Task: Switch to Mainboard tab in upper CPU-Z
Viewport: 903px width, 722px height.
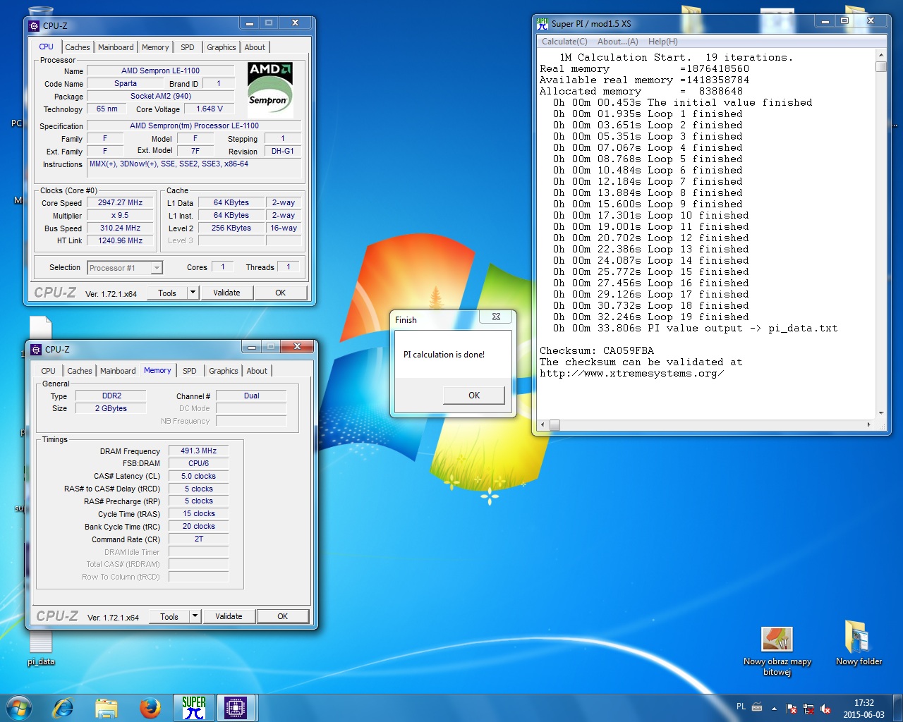Action: pos(116,47)
